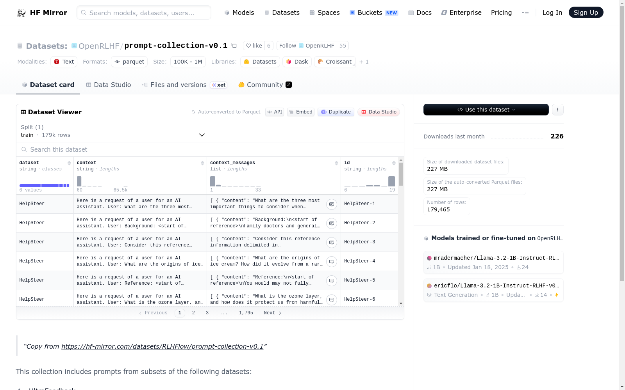Go to Next page of dataset rows

pos(273,313)
